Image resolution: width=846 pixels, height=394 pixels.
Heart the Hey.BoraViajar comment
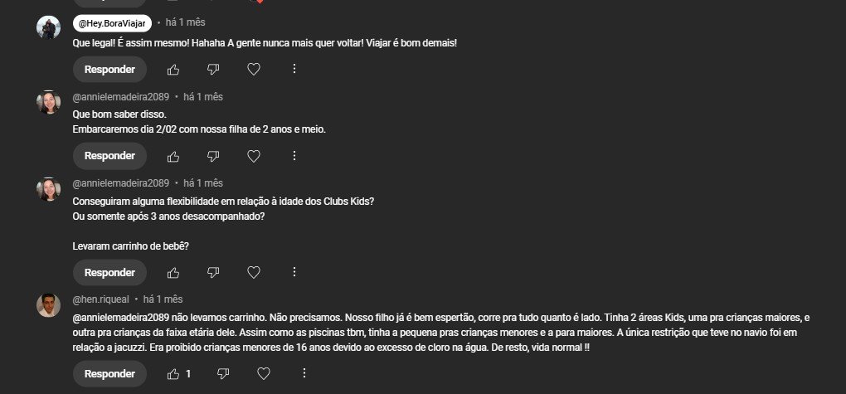[254, 70]
